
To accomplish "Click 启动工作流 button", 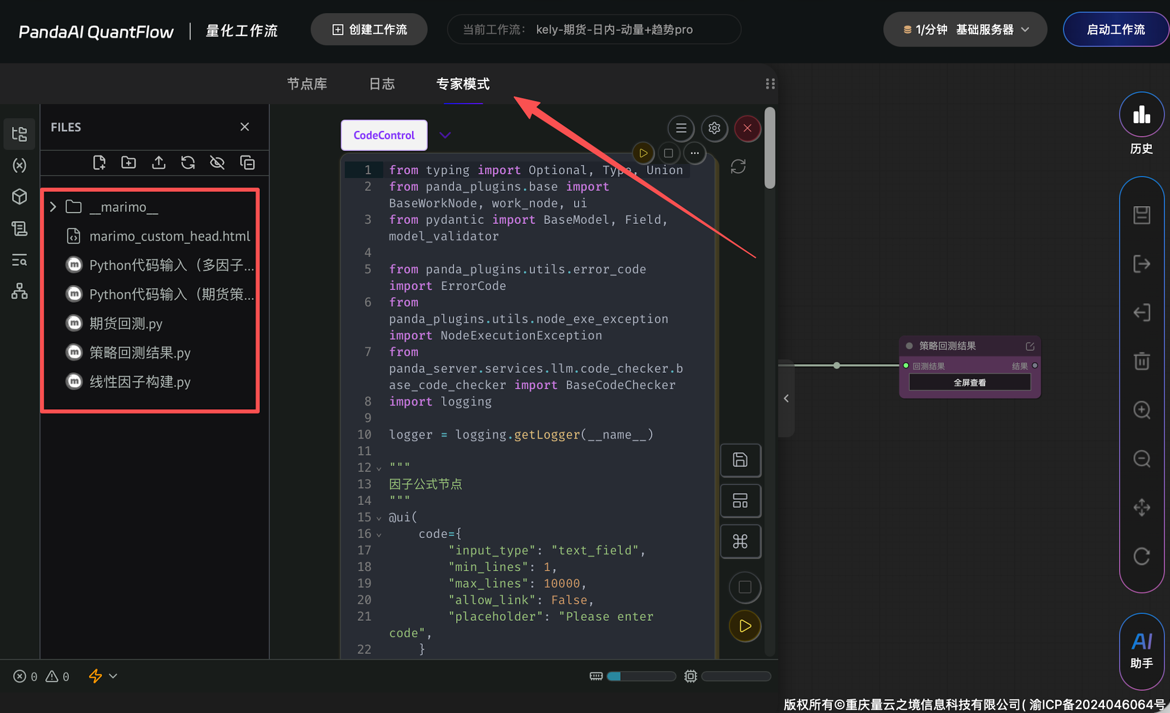I will click(1116, 30).
